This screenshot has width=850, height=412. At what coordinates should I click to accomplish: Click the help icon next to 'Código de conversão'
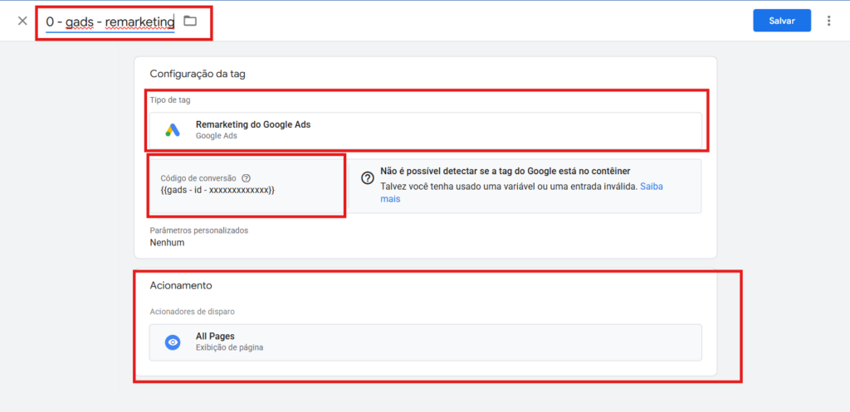(246, 178)
